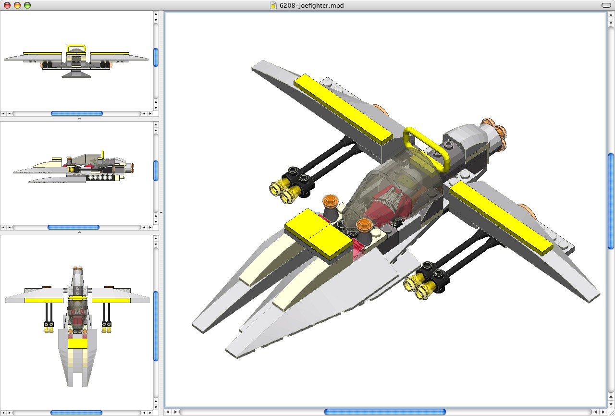This screenshot has width=615, height=416.
Task: Click the horizontal scrollbar thumb of the front view
Action: 77,113
